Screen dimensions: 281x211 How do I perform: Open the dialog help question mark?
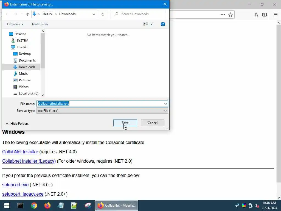click(163, 24)
